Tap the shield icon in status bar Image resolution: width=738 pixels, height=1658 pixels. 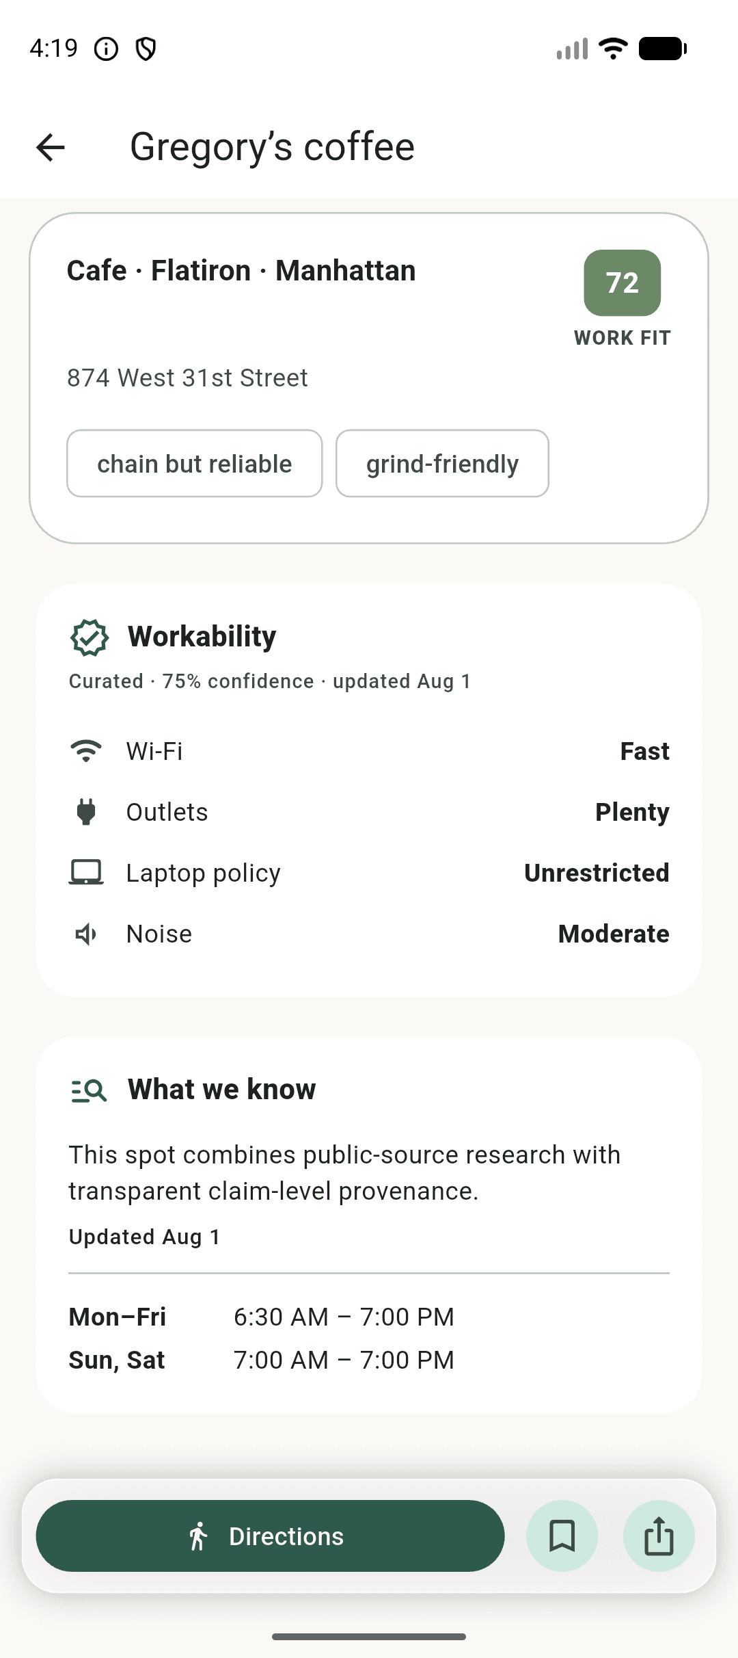pyautogui.click(x=146, y=49)
